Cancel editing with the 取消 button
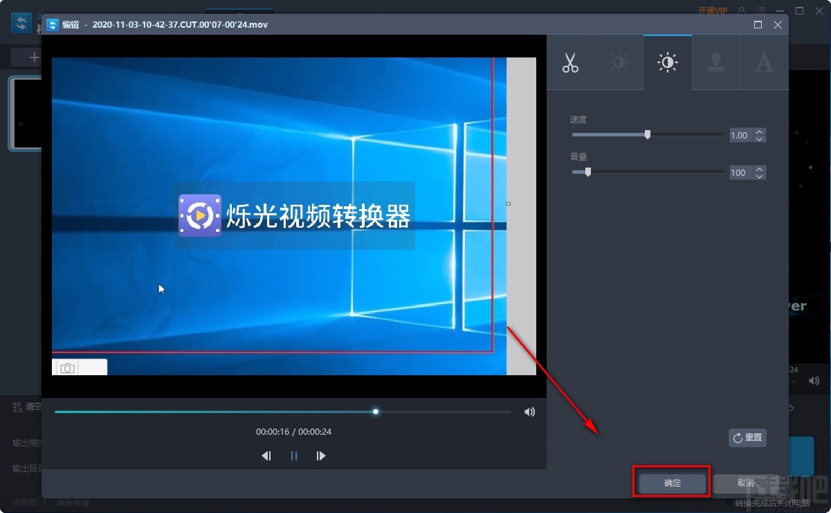The width and height of the screenshot is (831, 513). point(745,483)
